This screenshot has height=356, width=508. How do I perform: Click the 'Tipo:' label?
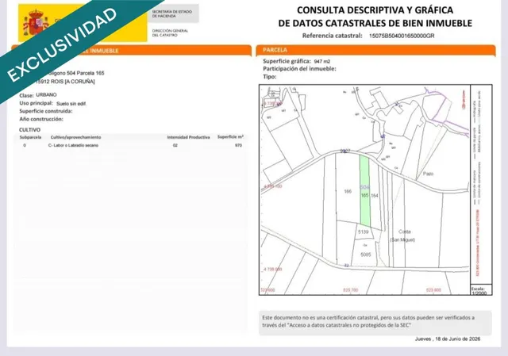pyautogui.click(x=270, y=77)
